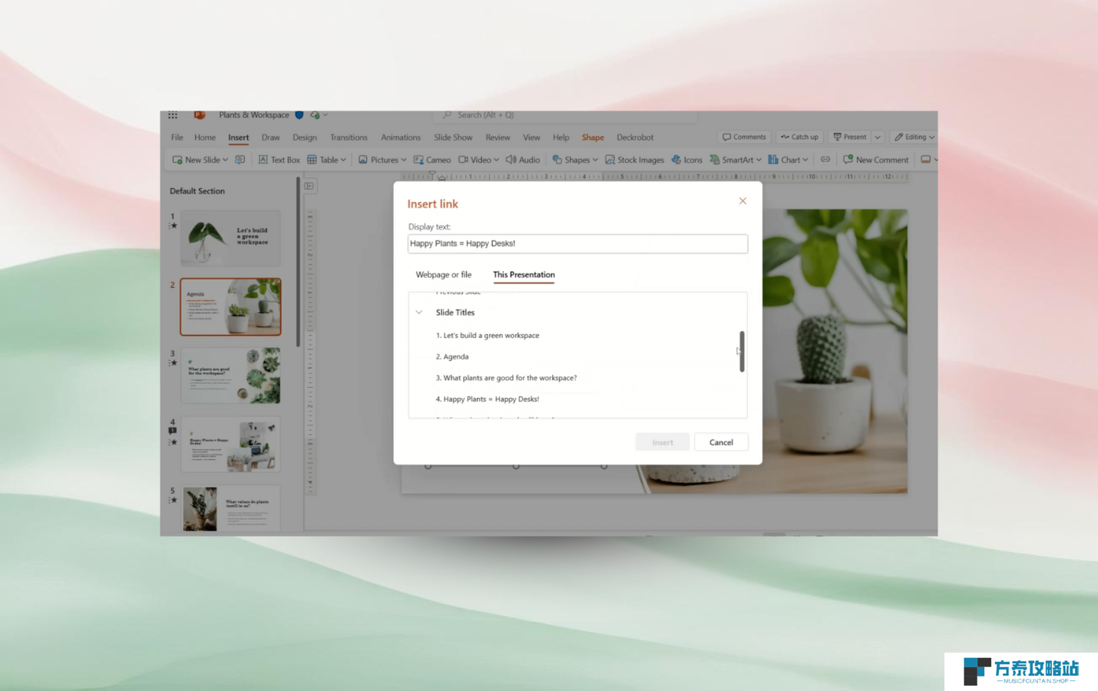
Task: Open the app launcher grid icon
Action: pyautogui.click(x=173, y=115)
